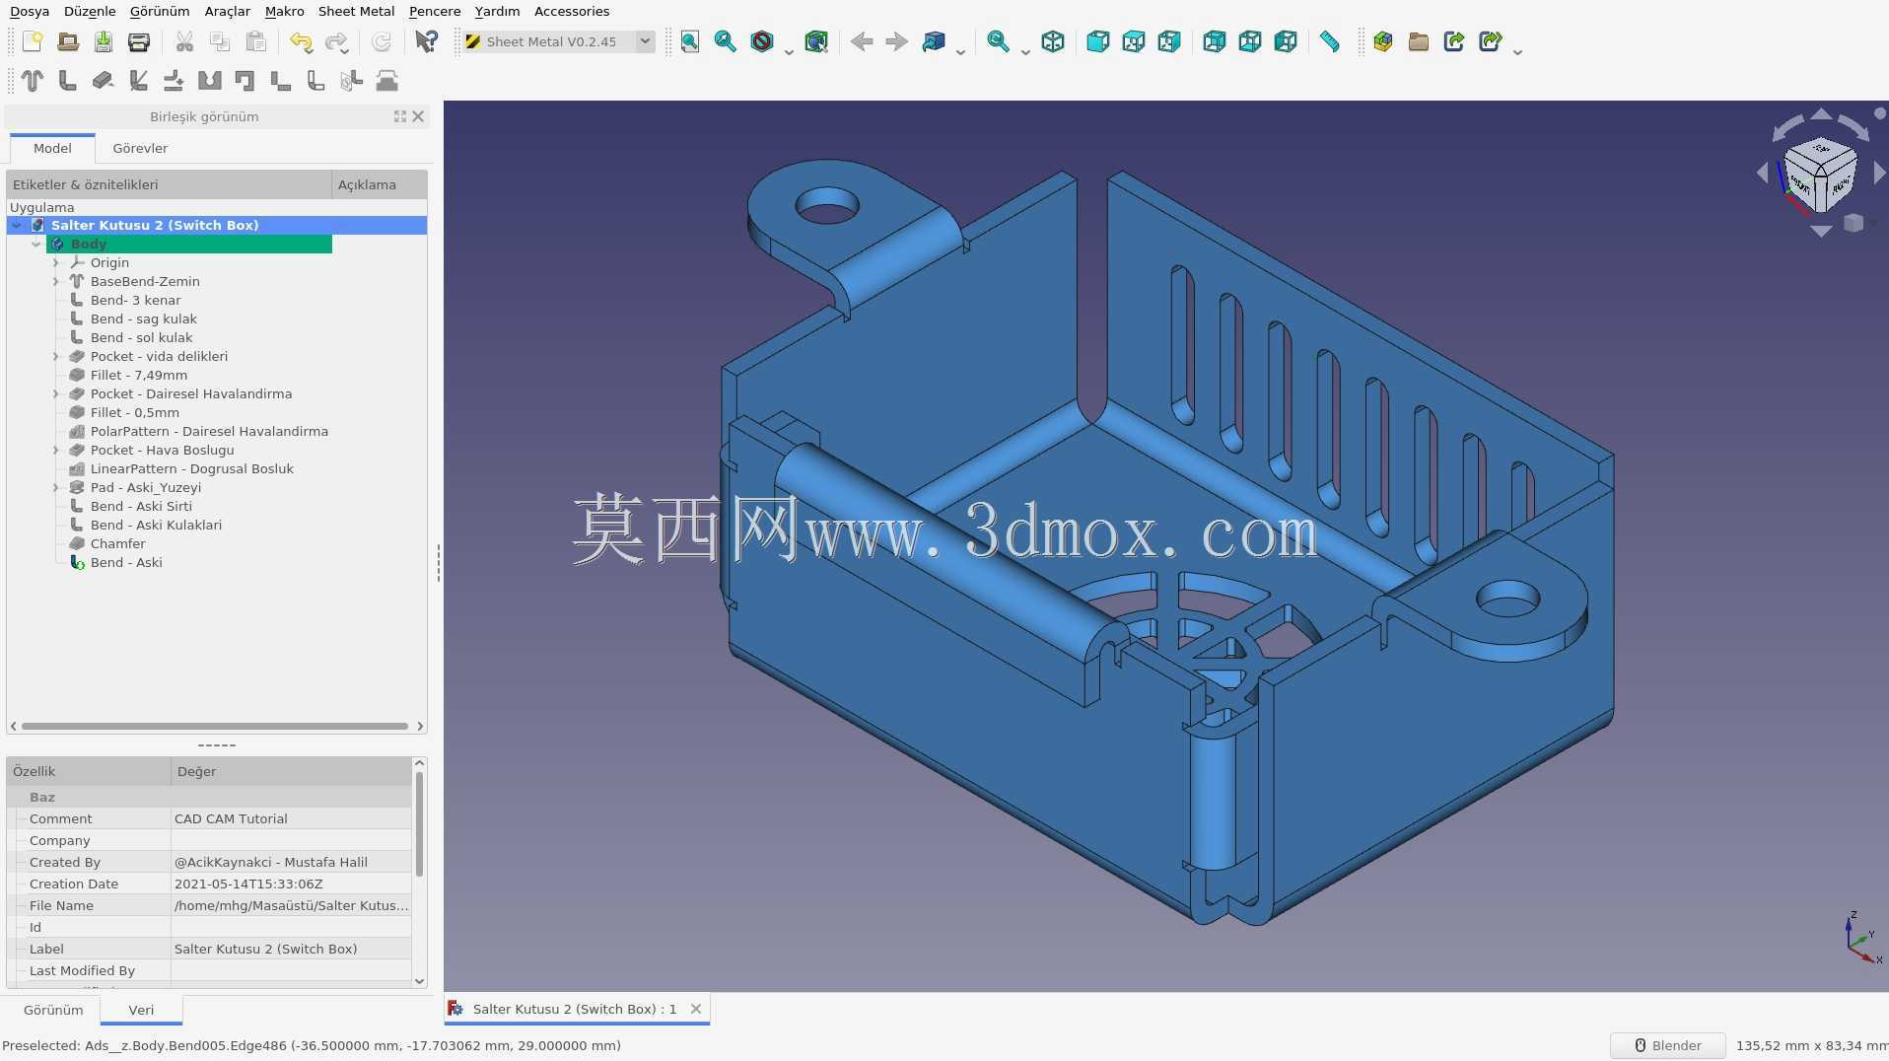Open the Draw style dropdown arrow
Image resolution: width=1889 pixels, height=1061 pixels.
click(789, 50)
